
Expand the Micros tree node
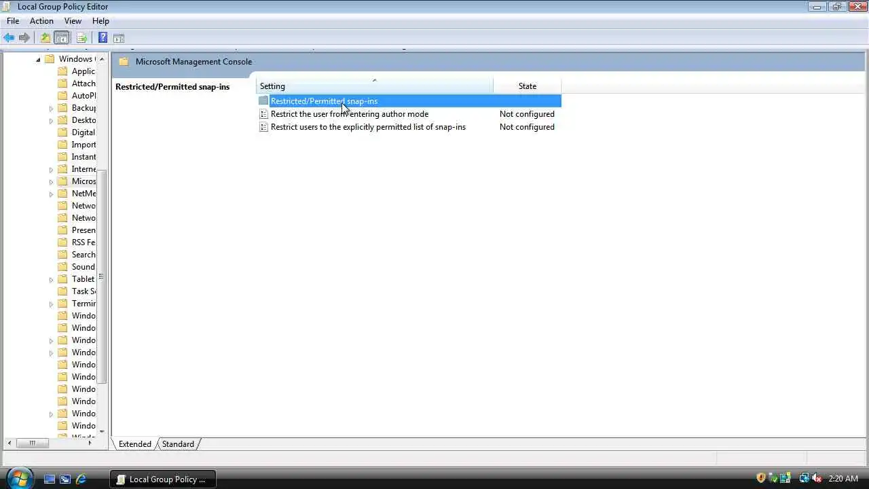(x=51, y=182)
